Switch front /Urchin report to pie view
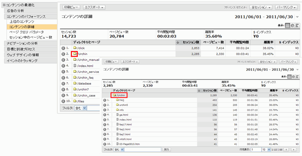The height and width of the screenshot is (156, 302). coord(293,77)
